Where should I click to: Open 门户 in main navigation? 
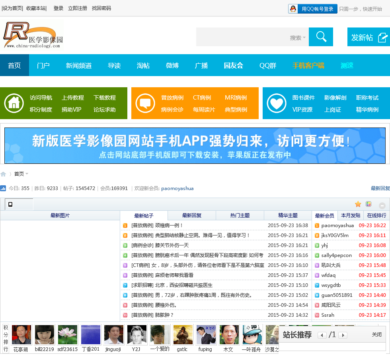point(43,65)
